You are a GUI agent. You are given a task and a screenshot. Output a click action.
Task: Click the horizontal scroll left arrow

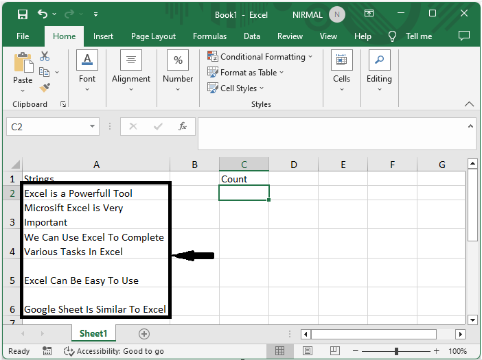306,334
